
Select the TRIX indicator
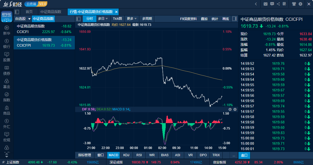216,155
